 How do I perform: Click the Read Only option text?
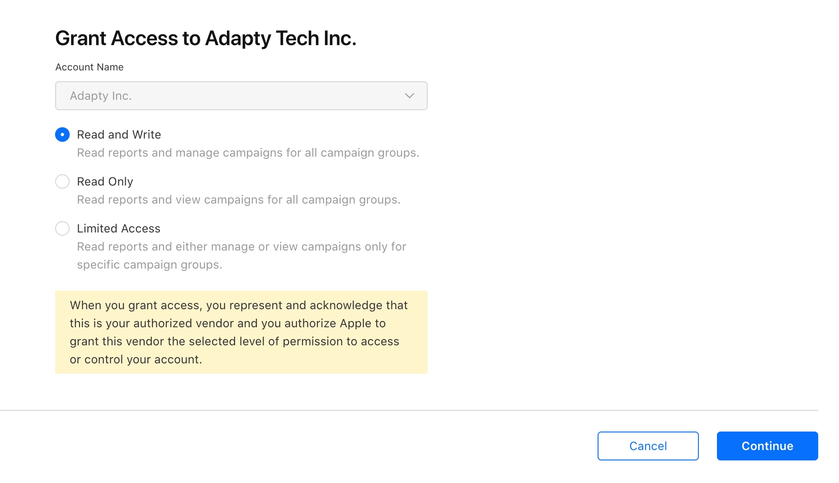click(105, 181)
